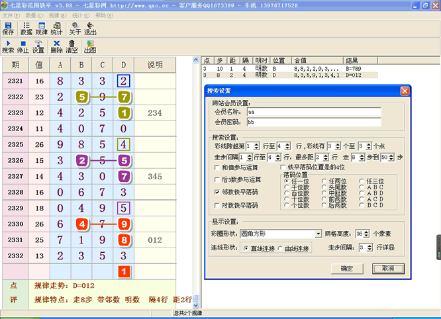Screen dimensions: 441x319
Task: Click the 停止 (stop) toolbar icon
Action: pyautogui.click(x=23, y=46)
